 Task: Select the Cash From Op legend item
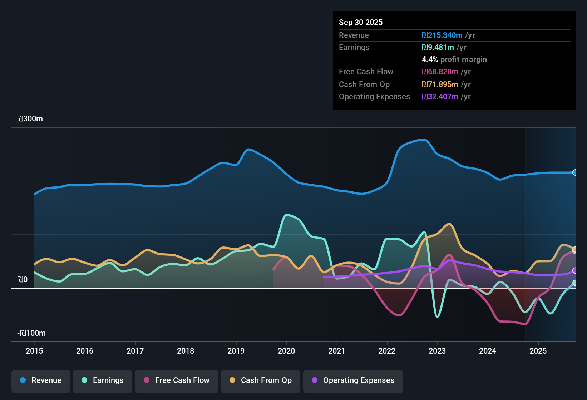tap(260, 380)
